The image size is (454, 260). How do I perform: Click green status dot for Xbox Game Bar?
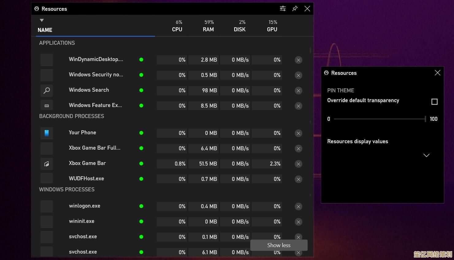tap(141, 163)
